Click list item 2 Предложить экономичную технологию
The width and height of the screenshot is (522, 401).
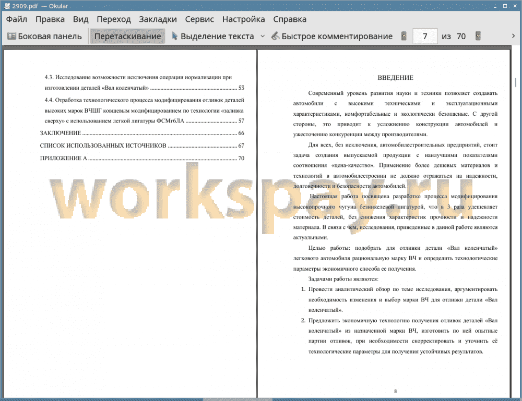point(399,336)
